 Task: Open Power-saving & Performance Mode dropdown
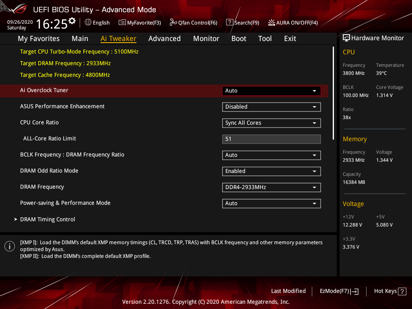pos(272,203)
